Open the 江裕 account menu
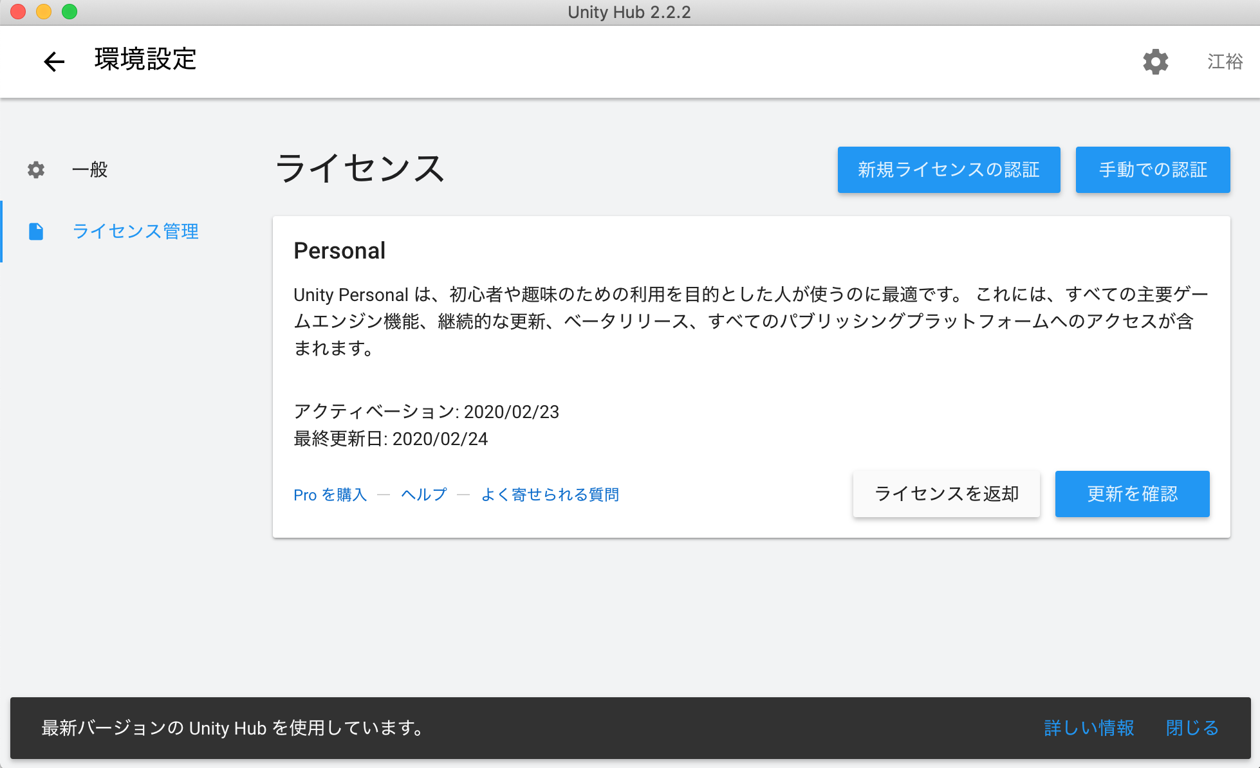1260x768 pixels. coord(1225,62)
